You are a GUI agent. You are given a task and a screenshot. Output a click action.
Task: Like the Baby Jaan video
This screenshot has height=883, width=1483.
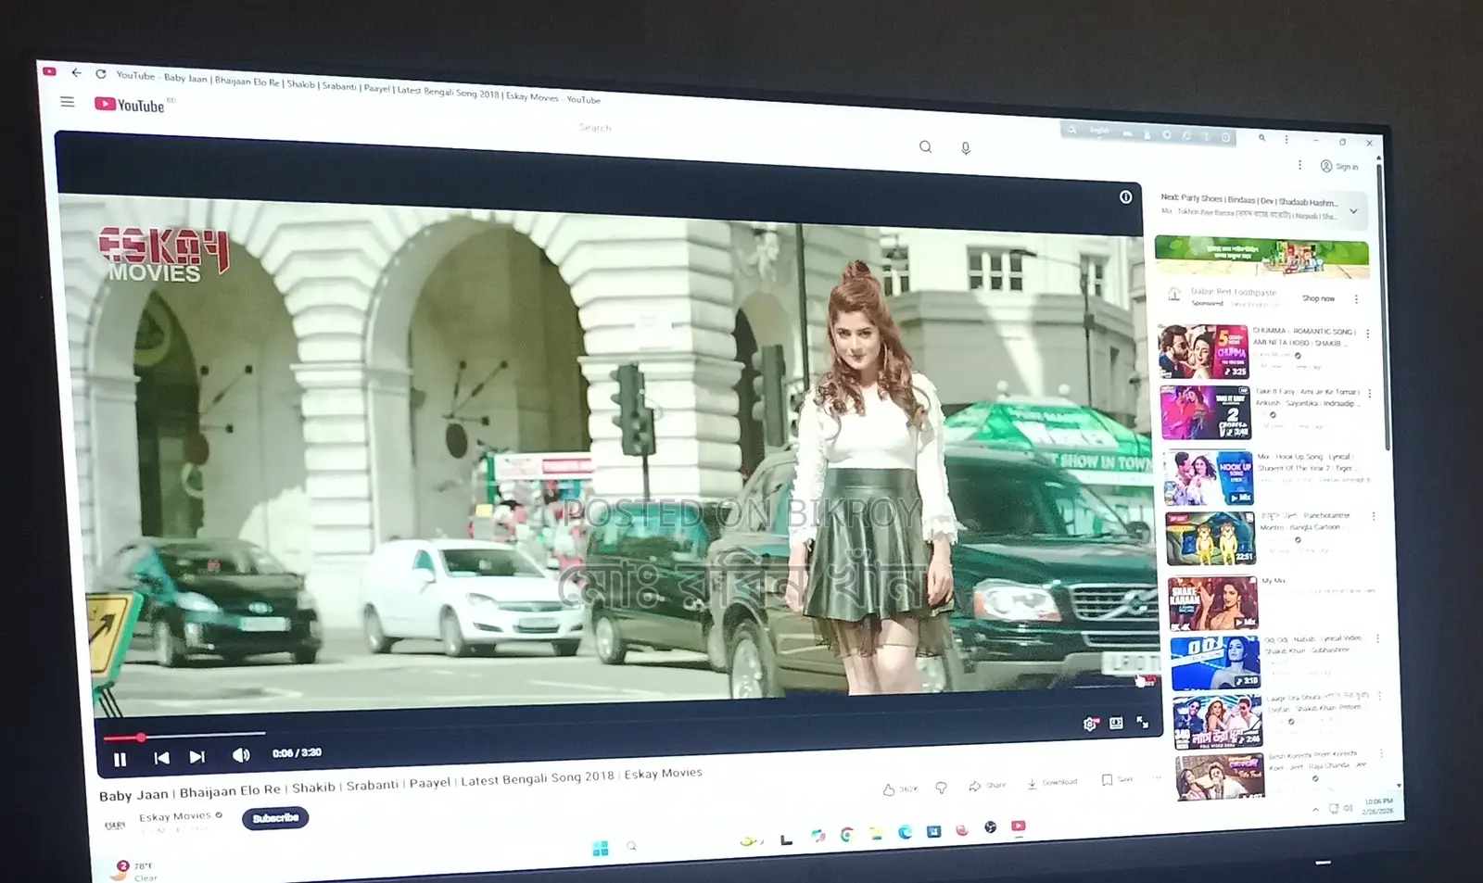click(x=889, y=789)
